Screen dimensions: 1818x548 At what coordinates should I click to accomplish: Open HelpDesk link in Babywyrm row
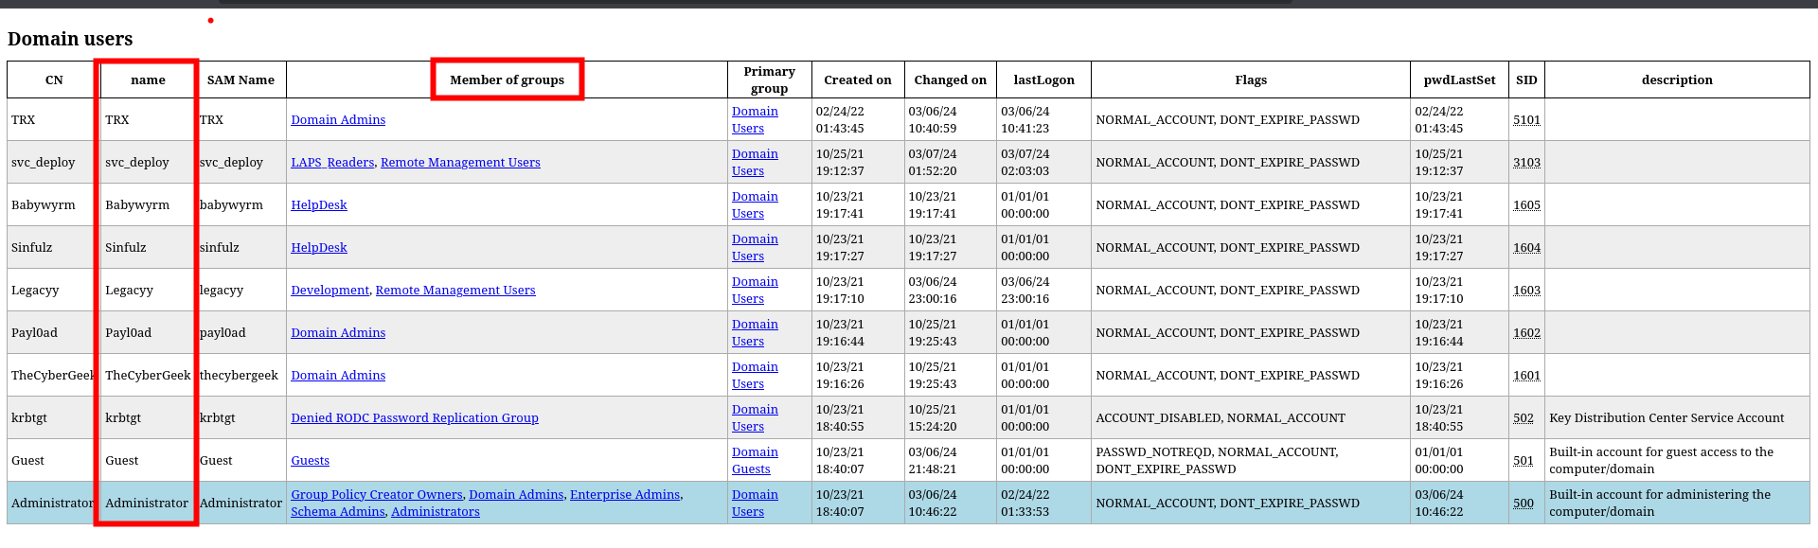[x=319, y=205]
